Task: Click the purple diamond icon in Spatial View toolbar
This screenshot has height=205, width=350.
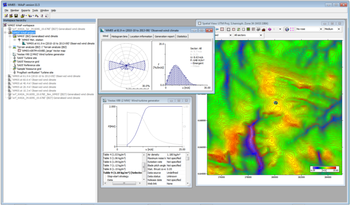Action: (269, 29)
